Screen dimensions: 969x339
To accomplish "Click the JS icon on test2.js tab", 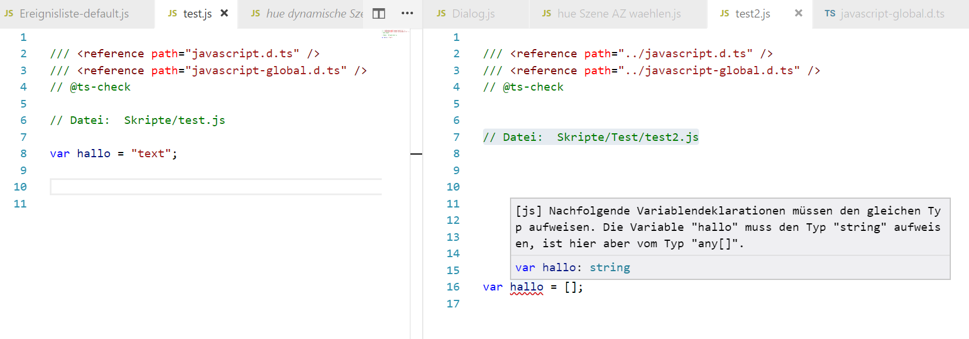I will [x=725, y=13].
